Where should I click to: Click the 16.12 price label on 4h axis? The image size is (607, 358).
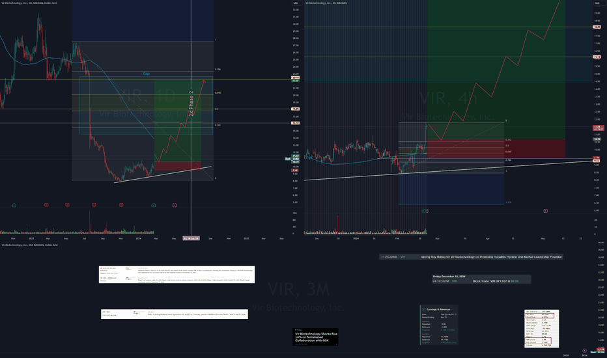point(597,57)
